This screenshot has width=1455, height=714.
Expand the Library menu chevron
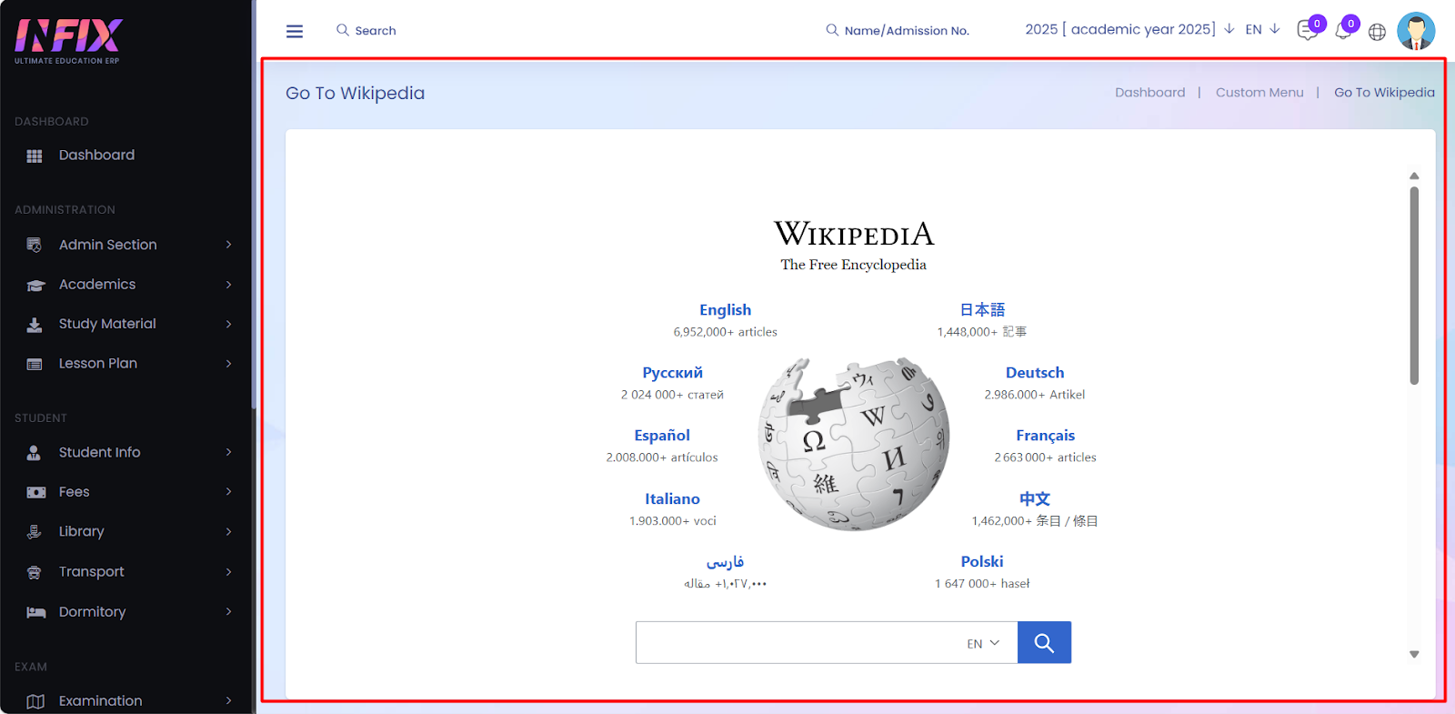pyautogui.click(x=228, y=531)
